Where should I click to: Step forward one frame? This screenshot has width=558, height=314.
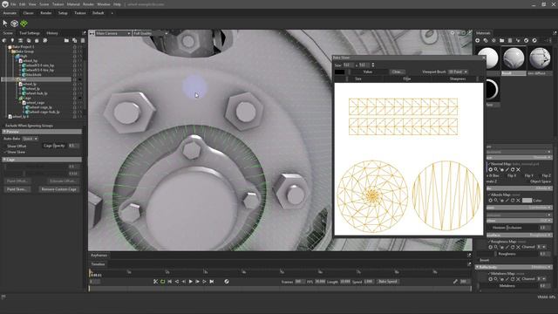click(x=198, y=282)
